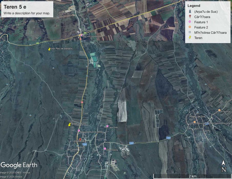Image resolution: width=232 pixels, height=179 pixels.
Task: Click the "Casa Cristina" map label
Action: point(112,150)
